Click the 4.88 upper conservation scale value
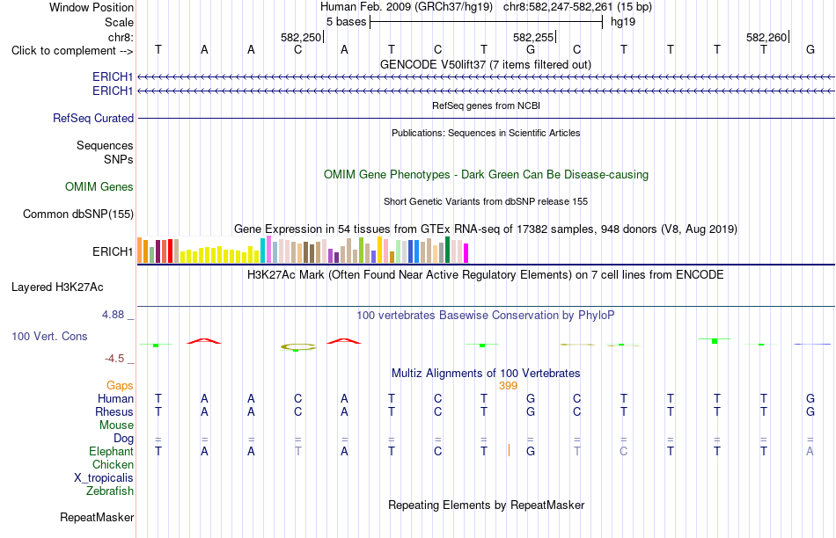Image resolution: width=836 pixels, height=538 pixels. pos(113,315)
